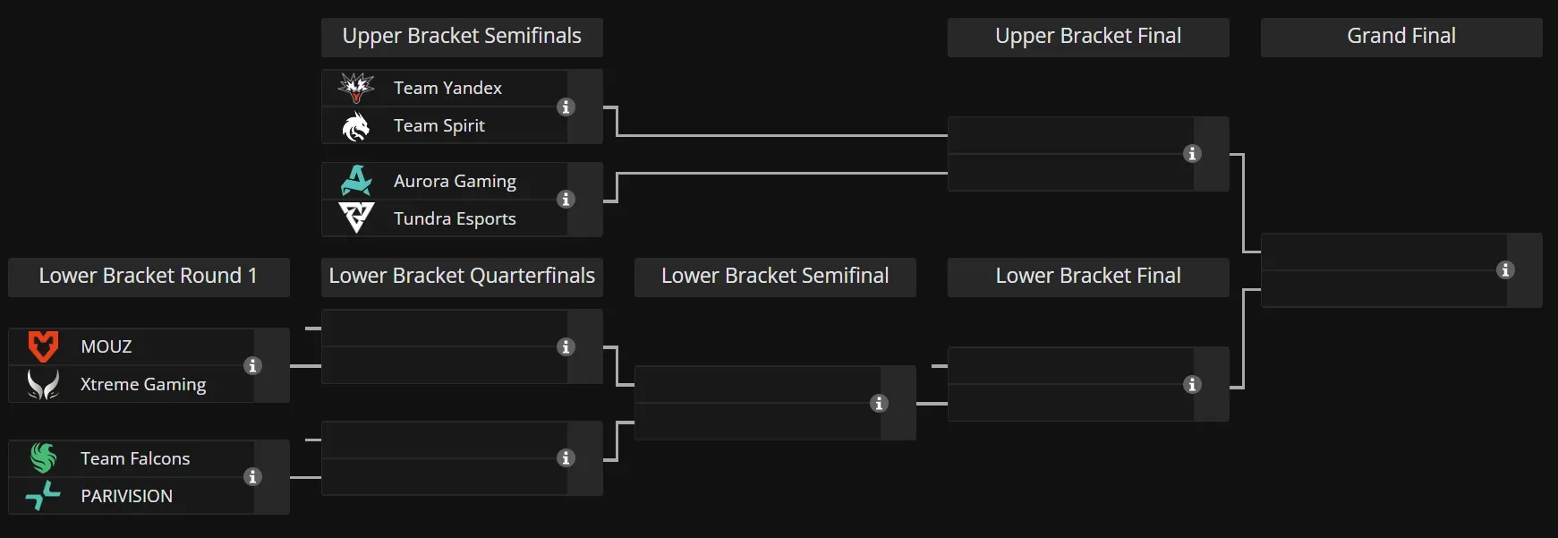This screenshot has height=538, width=1558.
Task: Select the Tundra Esports logo
Action: coord(355,218)
